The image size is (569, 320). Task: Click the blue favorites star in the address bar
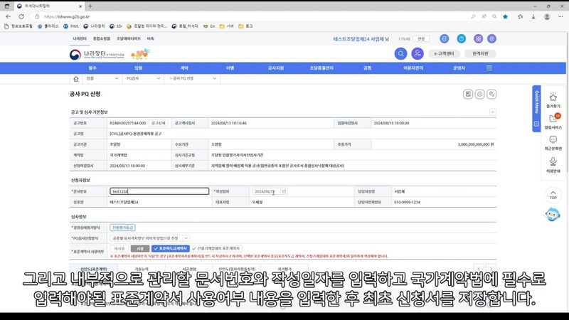[505, 16]
